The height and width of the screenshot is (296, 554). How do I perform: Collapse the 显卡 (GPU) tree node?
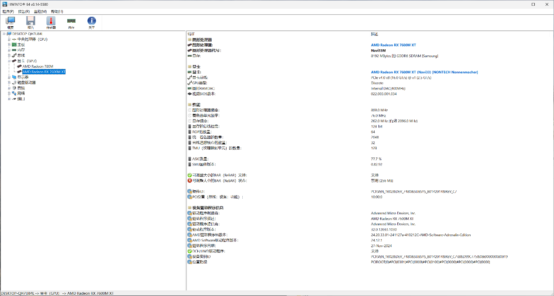click(x=9, y=61)
